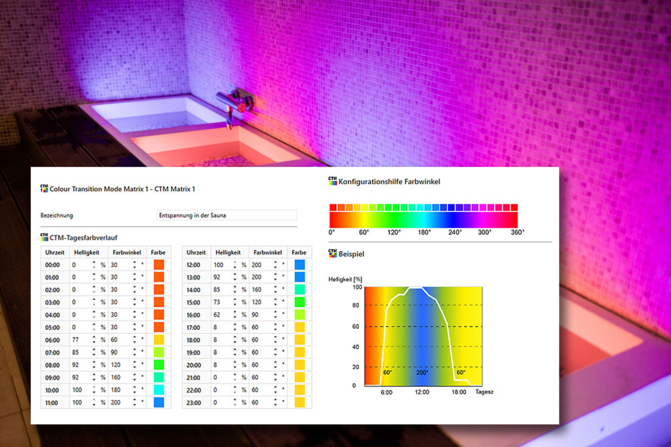Click the CTM icon beside Colour Transition Mode title
The width and height of the screenshot is (671, 447).
(44, 188)
